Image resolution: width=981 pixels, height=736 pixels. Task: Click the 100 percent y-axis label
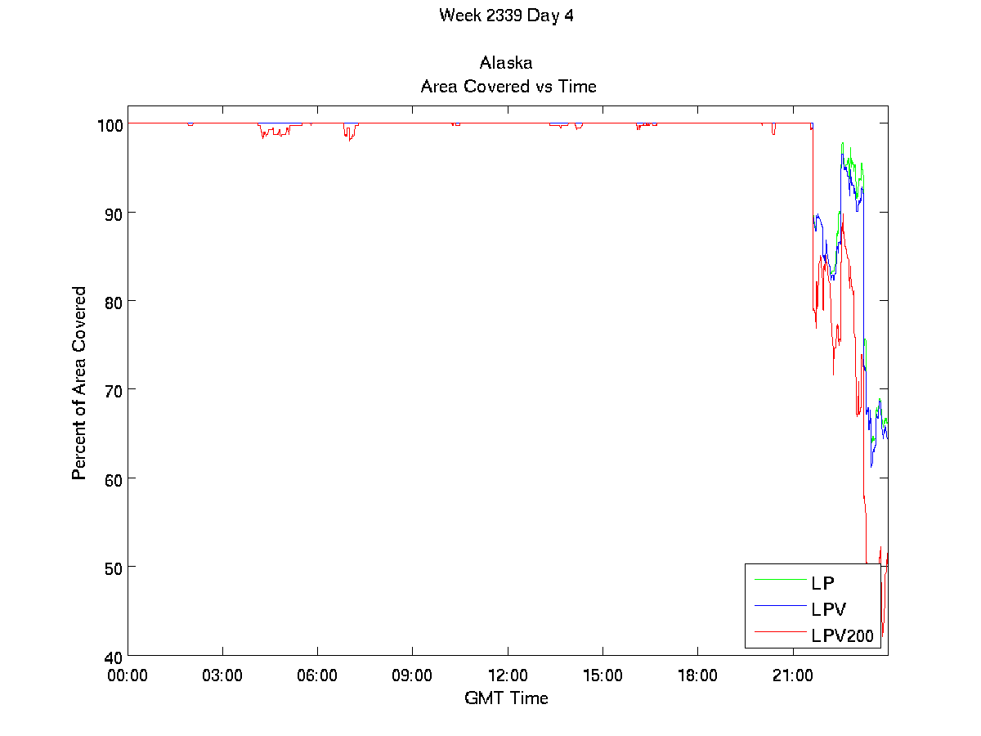110,124
